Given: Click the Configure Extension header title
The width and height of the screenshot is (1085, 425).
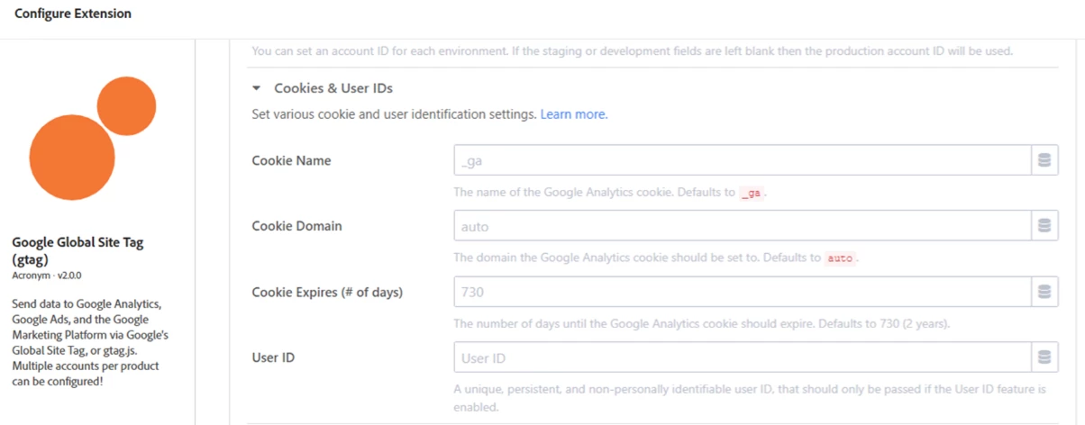Looking at the screenshot, I should pyautogui.click(x=73, y=14).
